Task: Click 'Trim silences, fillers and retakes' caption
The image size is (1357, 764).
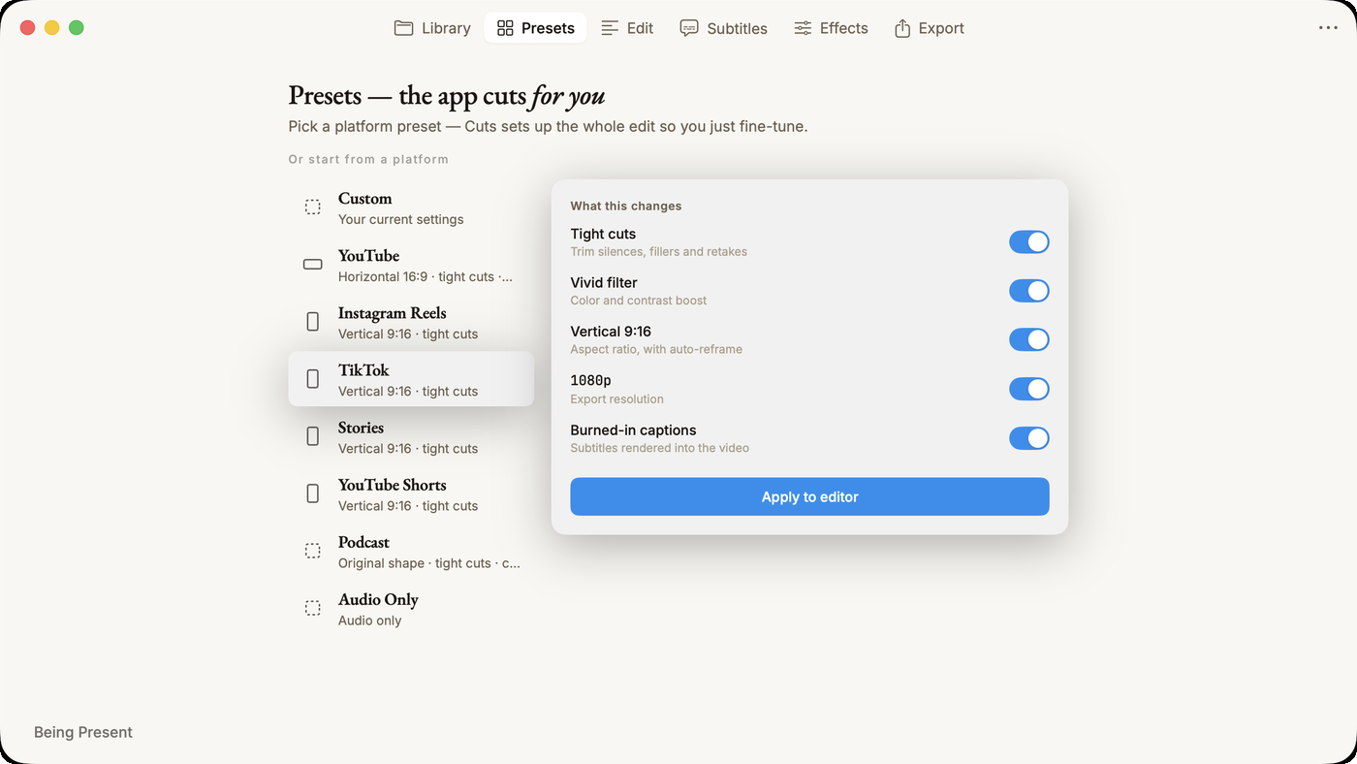Action: (658, 251)
